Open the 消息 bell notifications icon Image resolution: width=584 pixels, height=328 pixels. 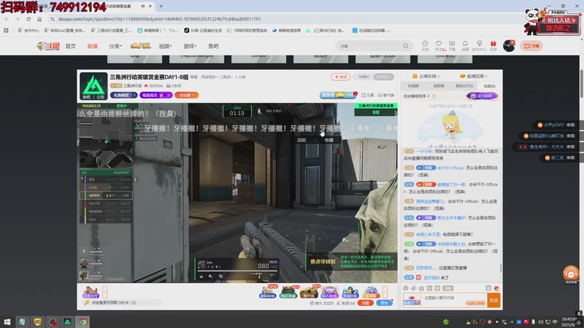[x=465, y=46]
